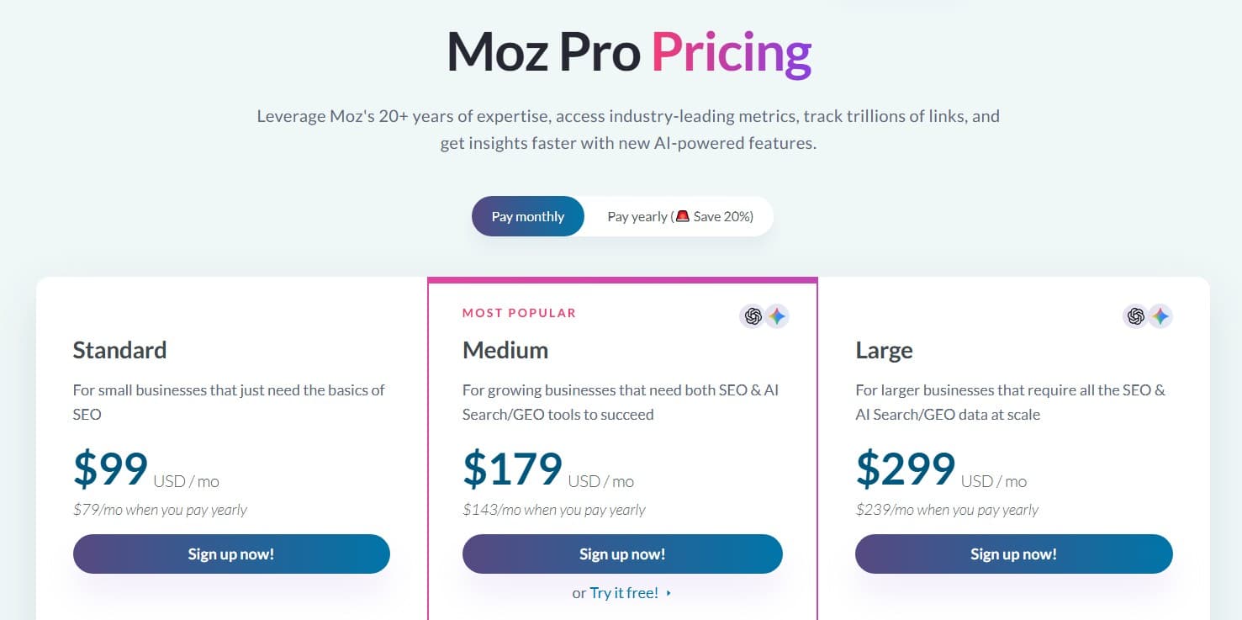1242x620 pixels.
Task: Click the red alarm icon next to Save 20%
Action: tap(683, 216)
